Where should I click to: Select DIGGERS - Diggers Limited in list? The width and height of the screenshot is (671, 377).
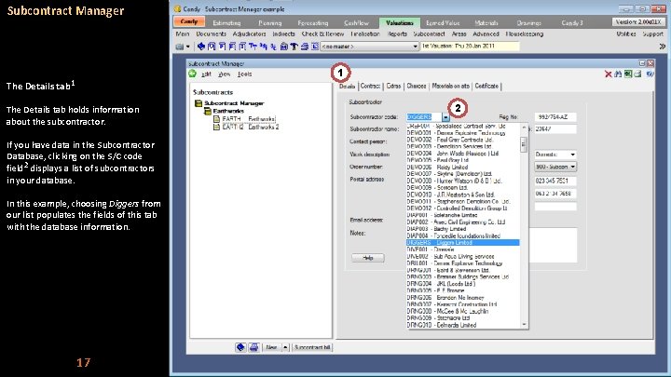pos(462,242)
